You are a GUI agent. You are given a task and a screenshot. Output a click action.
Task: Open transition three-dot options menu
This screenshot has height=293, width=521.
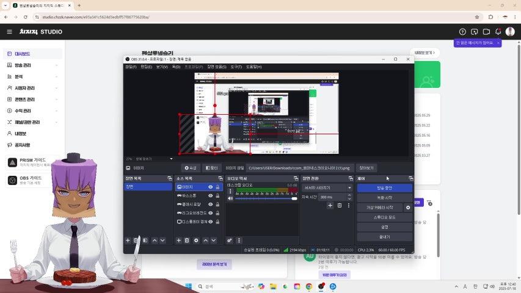coord(349,205)
